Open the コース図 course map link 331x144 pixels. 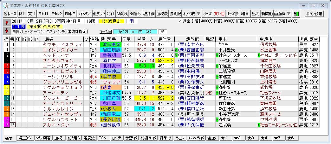[x=106, y=32]
